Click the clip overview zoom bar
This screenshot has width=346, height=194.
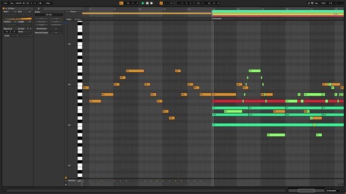pos(307,190)
